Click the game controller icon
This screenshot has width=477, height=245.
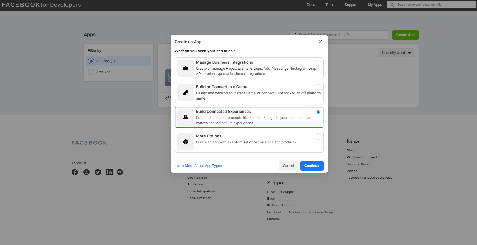click(x=186, y=93)
